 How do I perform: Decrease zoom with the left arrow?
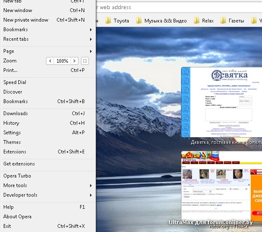click(x=50, y=61)
